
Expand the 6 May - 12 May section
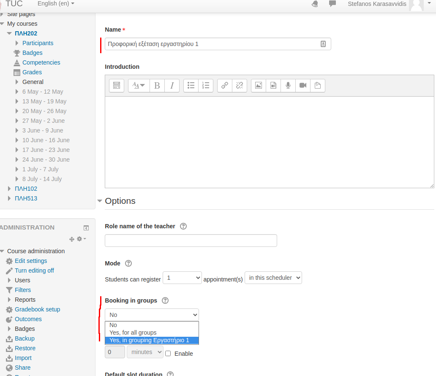coord(17,92)
